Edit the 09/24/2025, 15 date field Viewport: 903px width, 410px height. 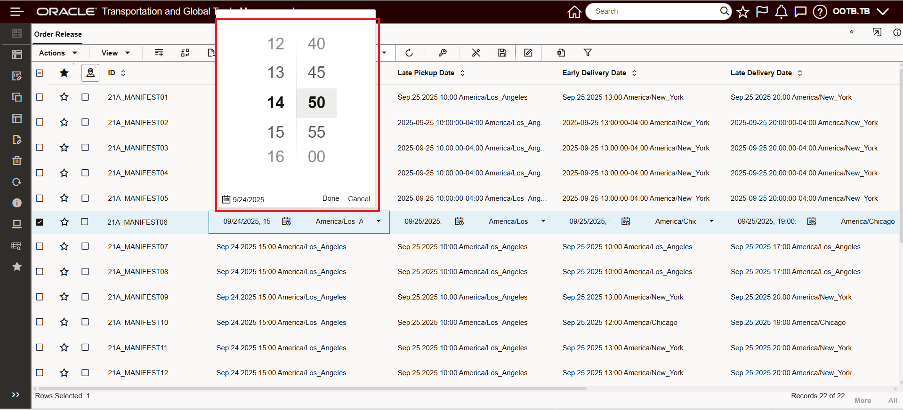tap(247, 221)
